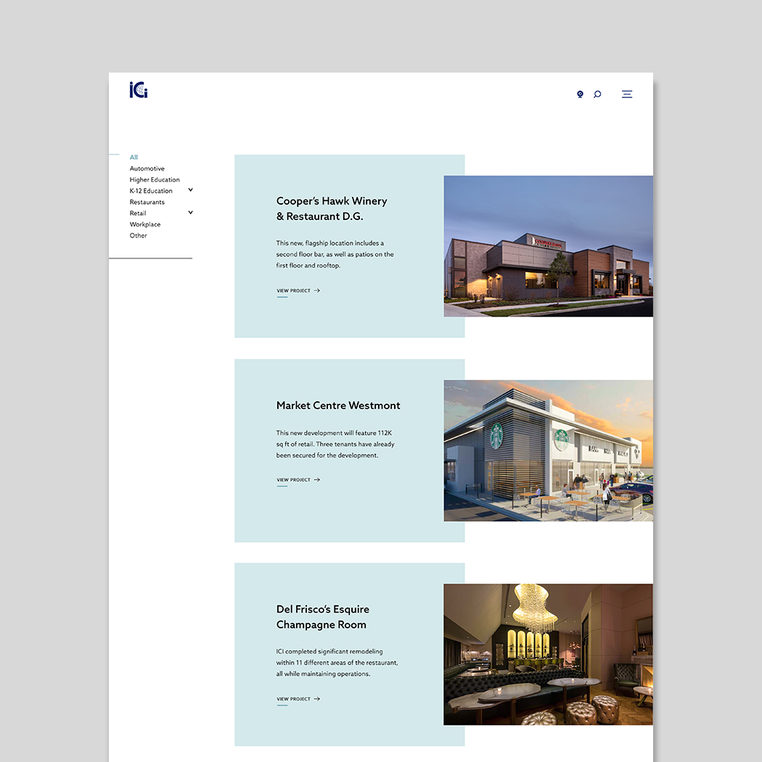This screenshot has width=762, height=762.
Task: Open Cooper's Hawk Winery & Restaurant title
Action: 332,208
